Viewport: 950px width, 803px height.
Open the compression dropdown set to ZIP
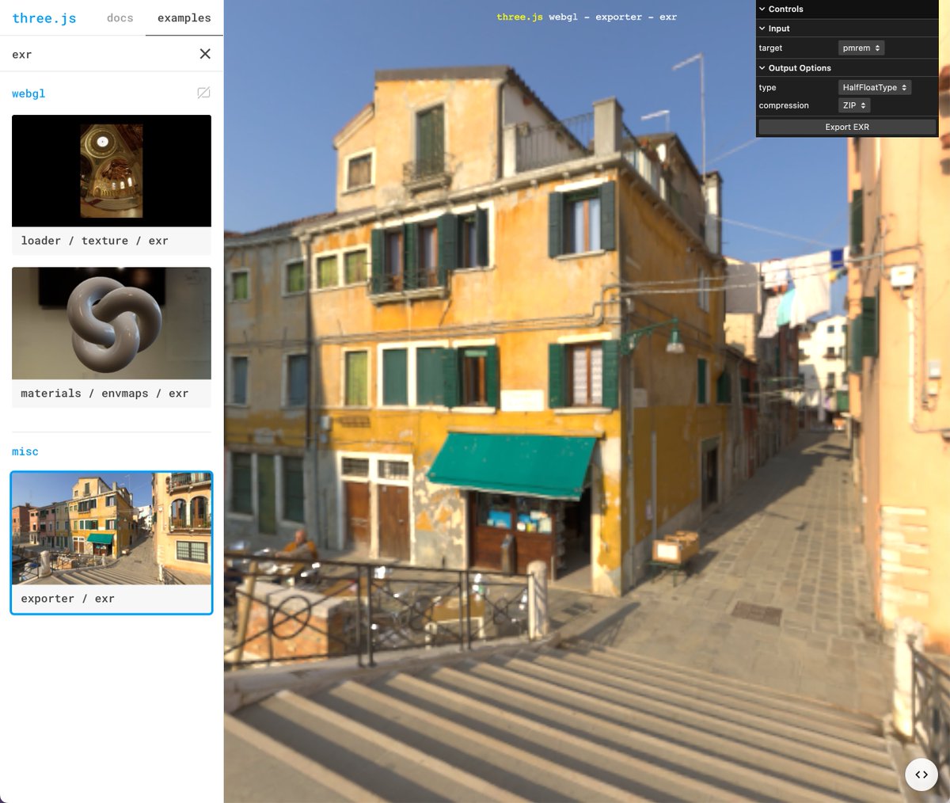tap(854, 105)
